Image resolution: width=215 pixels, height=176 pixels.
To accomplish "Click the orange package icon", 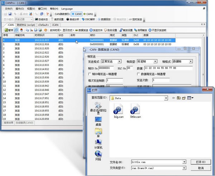I will pos(46,30).
